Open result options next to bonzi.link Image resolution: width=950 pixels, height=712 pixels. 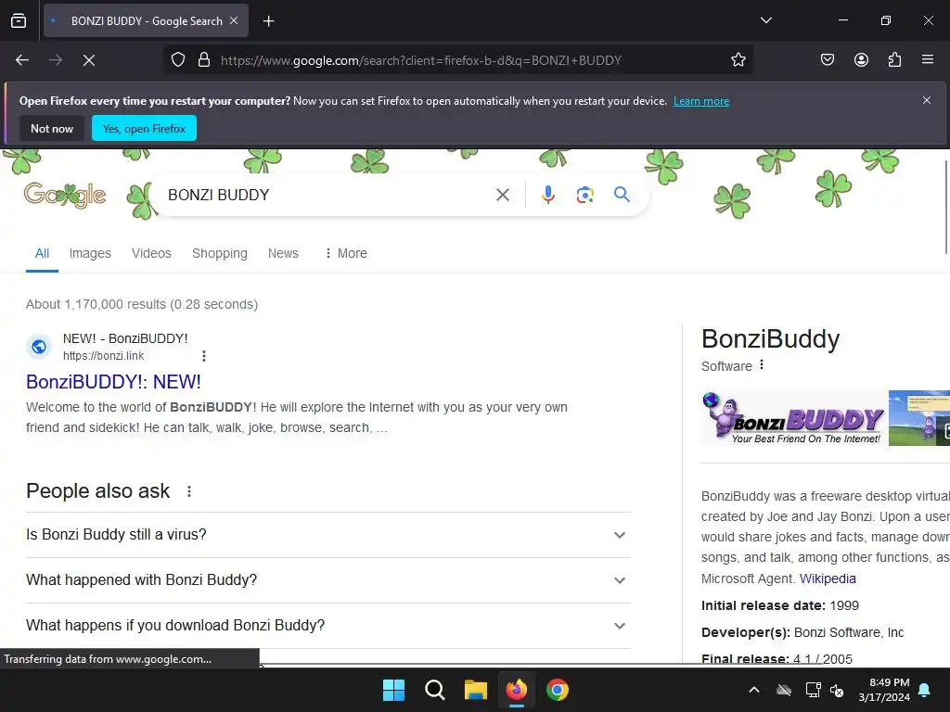204,356
